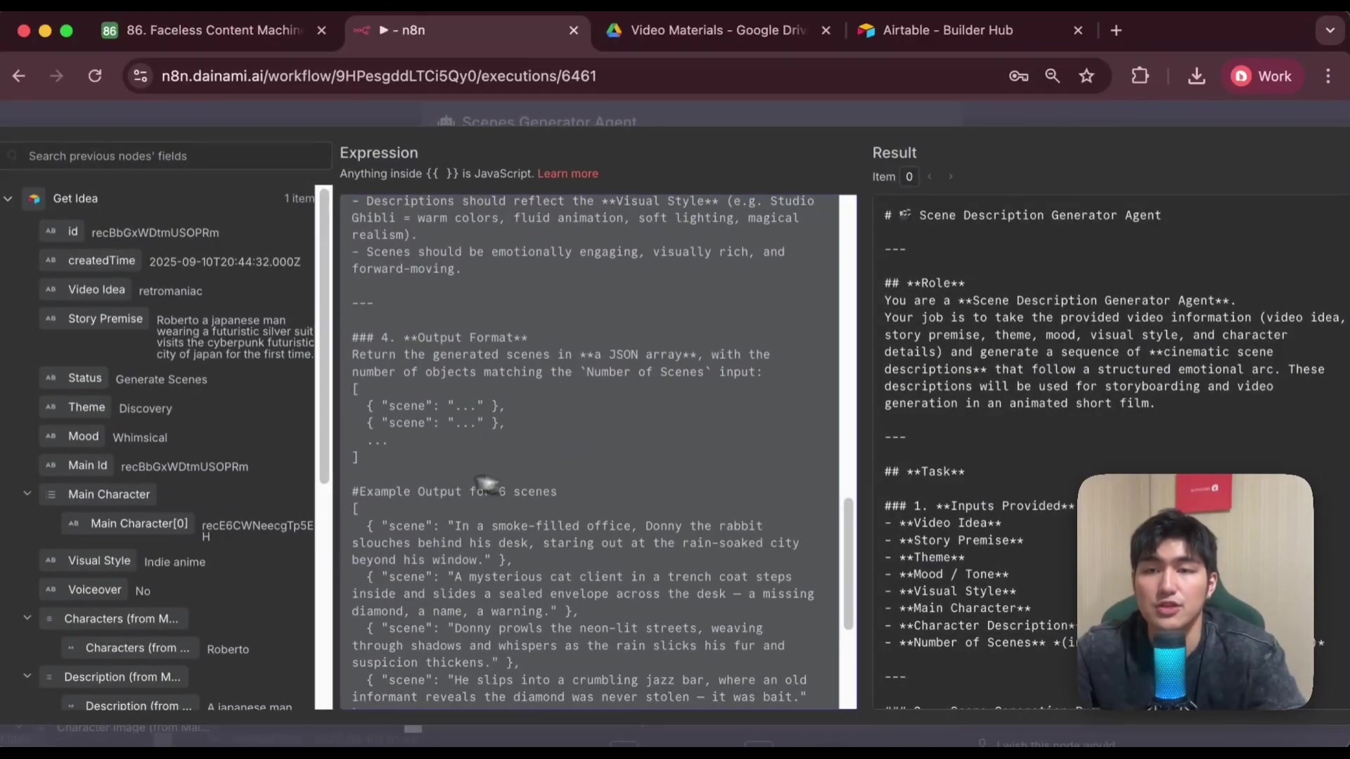Go to next result item arrow

(950, 177)
